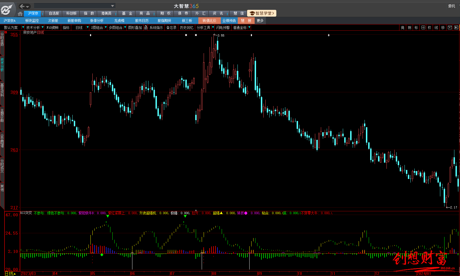Image resolution: width=460 pixels, height=276 pixels.
Task: Select the 科创板 menu tab
Action: (71, 14)
